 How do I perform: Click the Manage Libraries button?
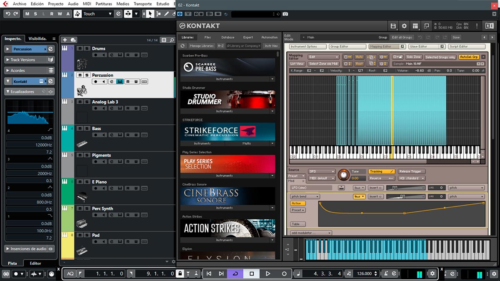pos(201,46)
